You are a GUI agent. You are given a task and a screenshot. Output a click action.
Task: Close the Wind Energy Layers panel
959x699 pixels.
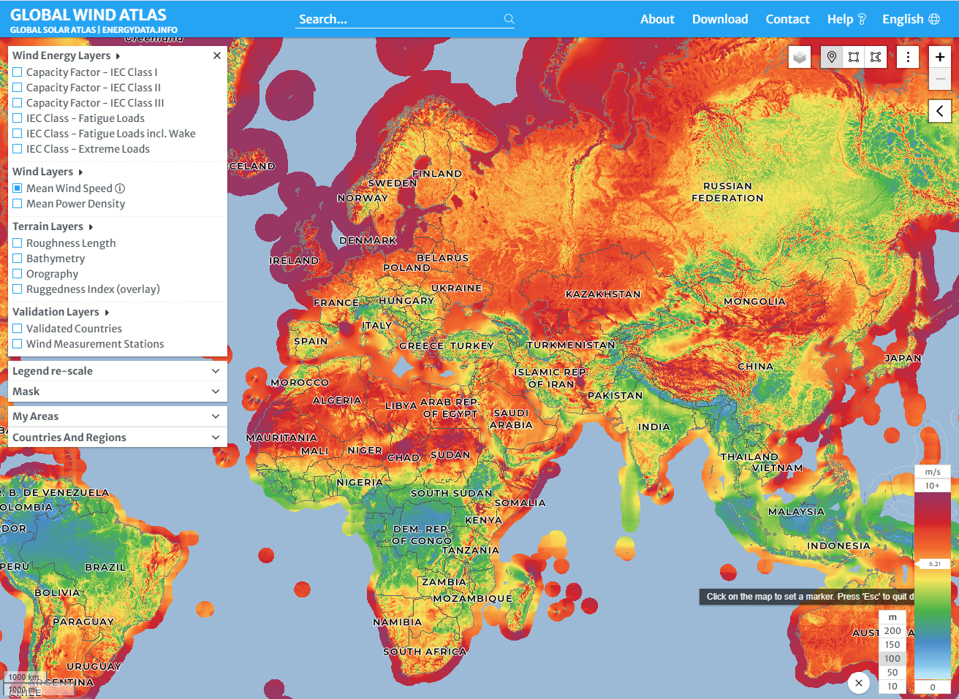[x=217, y=56]
